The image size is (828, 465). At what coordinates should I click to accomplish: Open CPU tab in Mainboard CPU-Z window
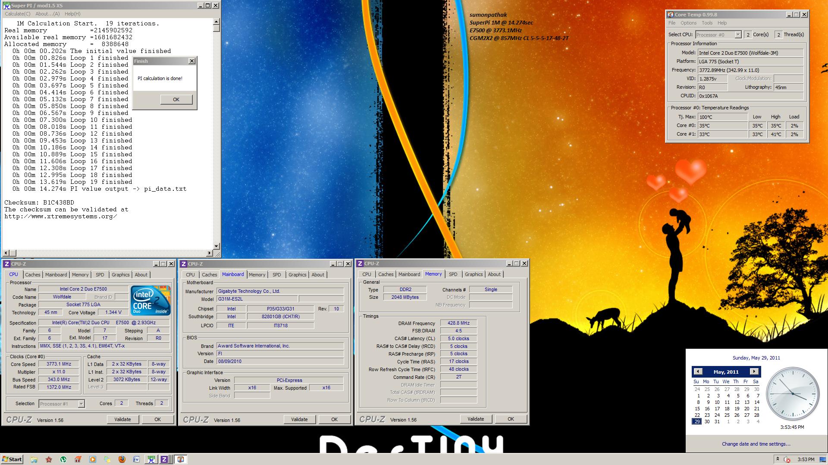coord(190,275)
